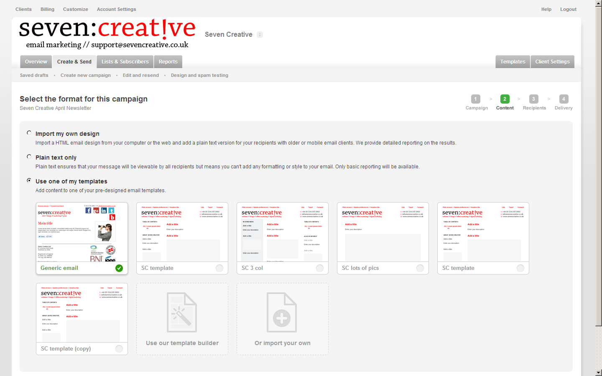The width and height of the screenshot is (602, 376).
Task: Select Use one of my templates radio
Action: click(29, 180)
